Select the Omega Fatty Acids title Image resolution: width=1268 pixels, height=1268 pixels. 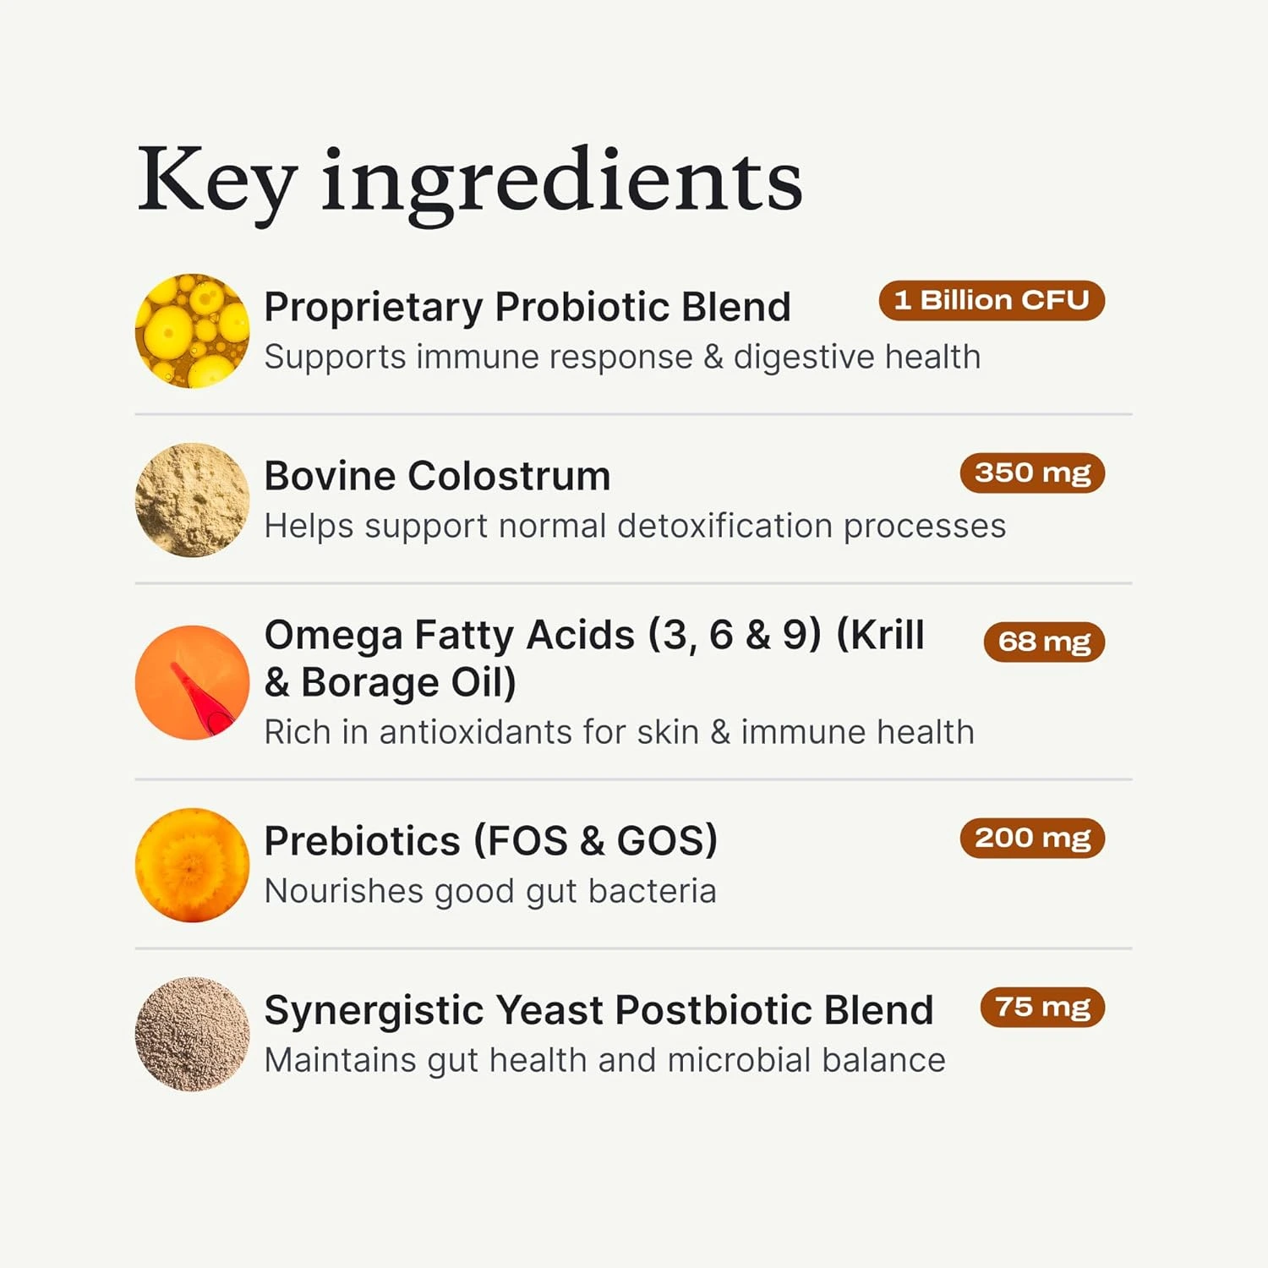pos(593,658)
